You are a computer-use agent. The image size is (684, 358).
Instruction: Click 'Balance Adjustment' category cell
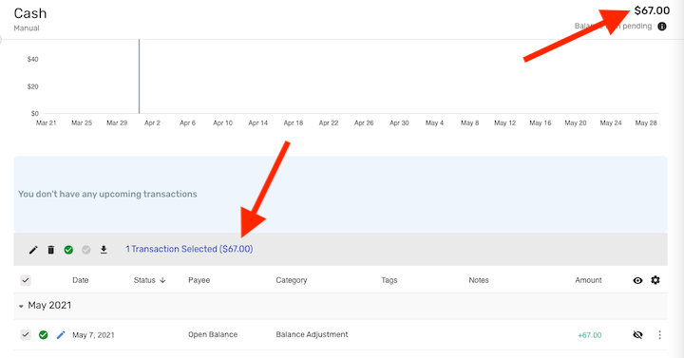312,334
